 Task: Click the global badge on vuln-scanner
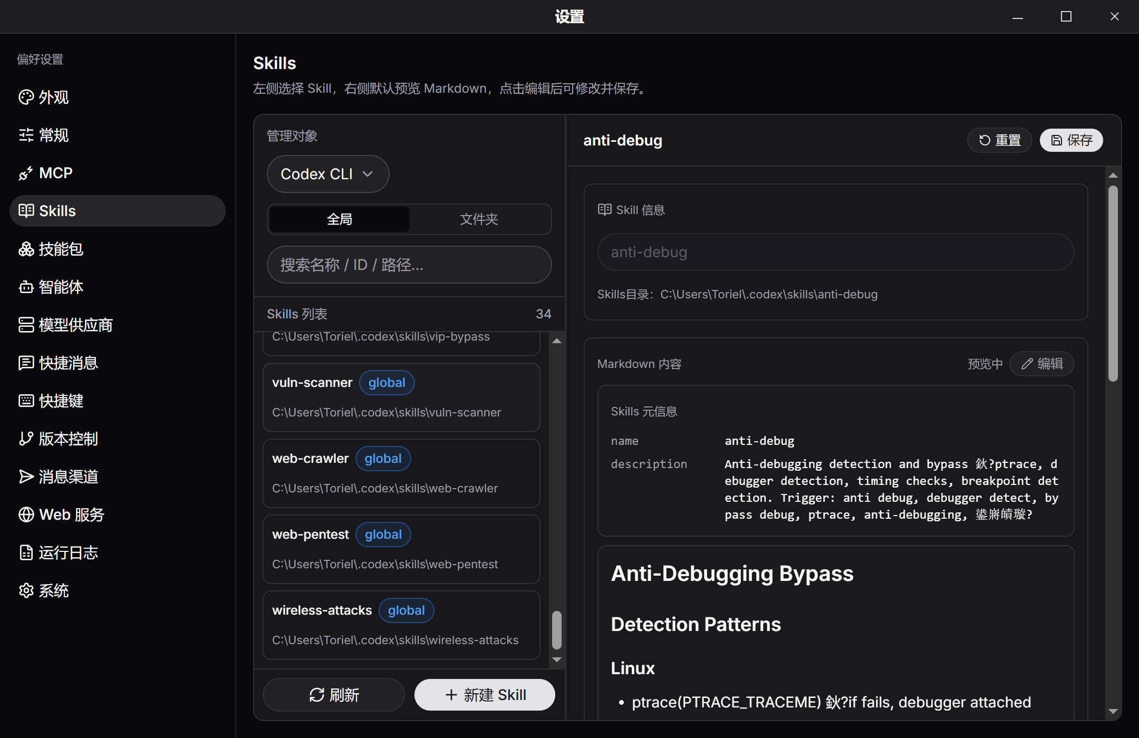click(387, 383)
